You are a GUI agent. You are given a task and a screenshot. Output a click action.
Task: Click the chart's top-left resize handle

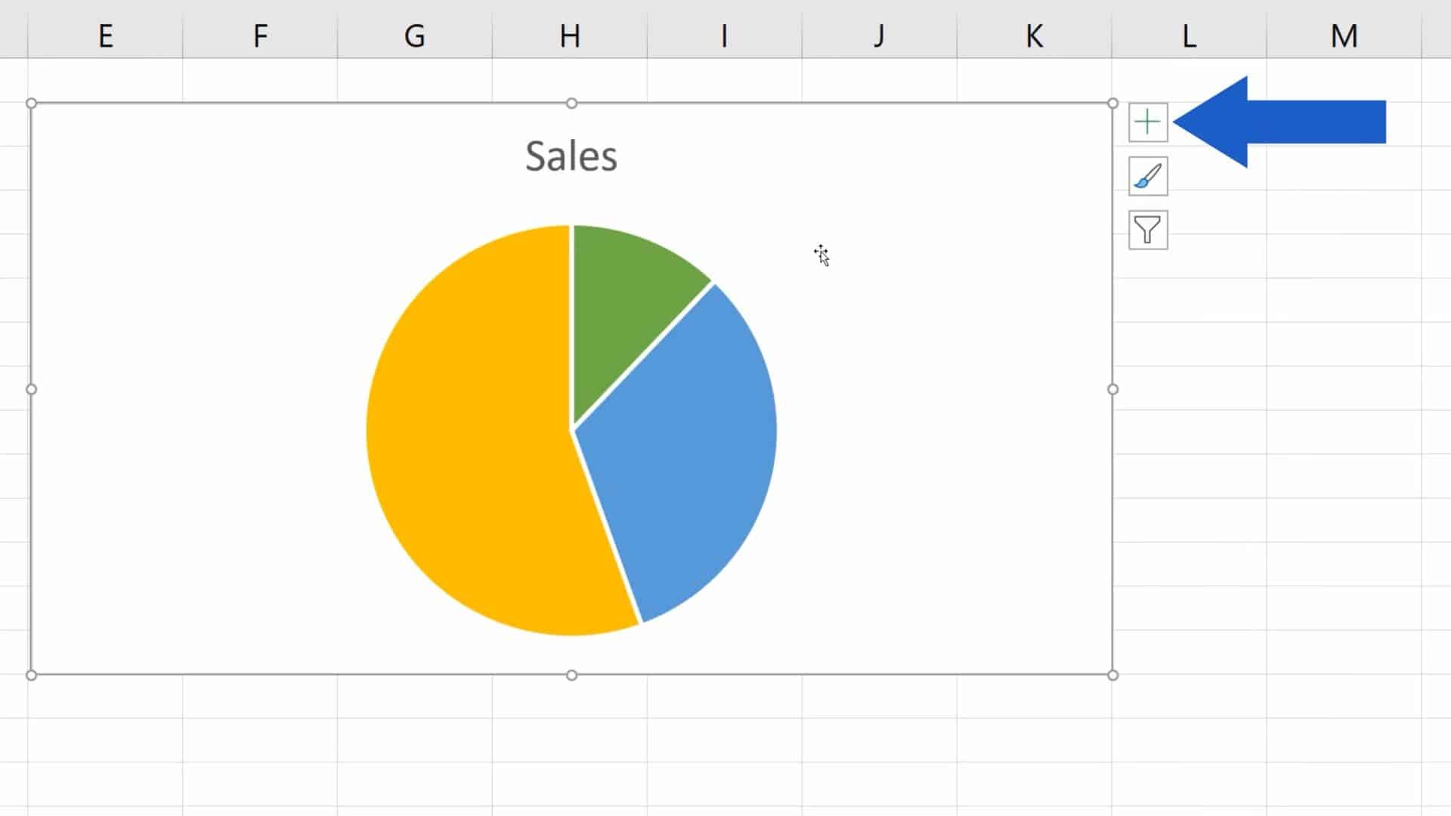coord(31,103)
